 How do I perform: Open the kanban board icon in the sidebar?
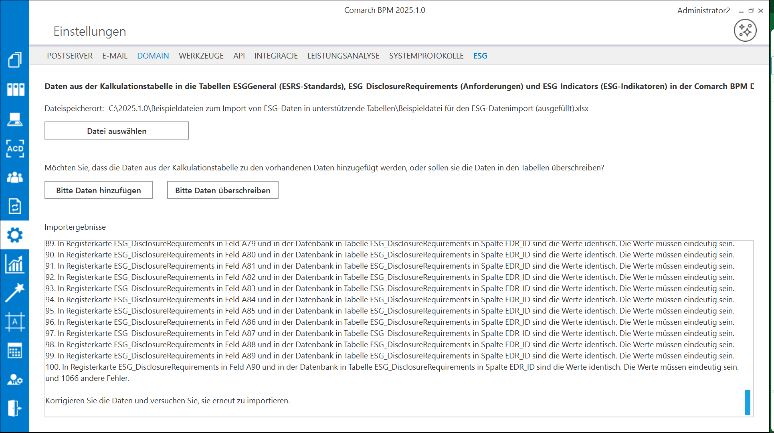[x=15, y=89]
